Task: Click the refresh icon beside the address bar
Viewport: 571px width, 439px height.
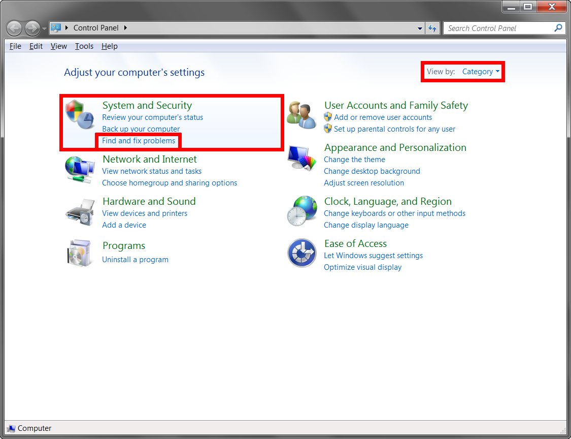Action: click(x=432, y=28)
